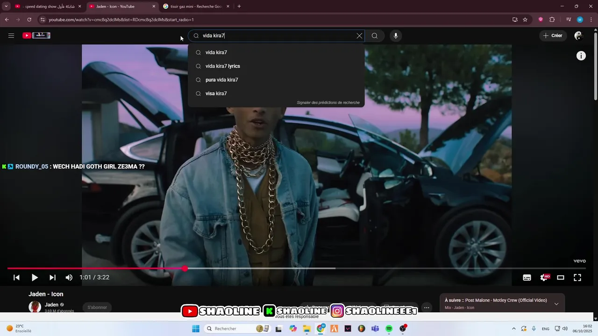Select suggestion "pura vida kira7"

pyautogui.click(x=276, y=80)
